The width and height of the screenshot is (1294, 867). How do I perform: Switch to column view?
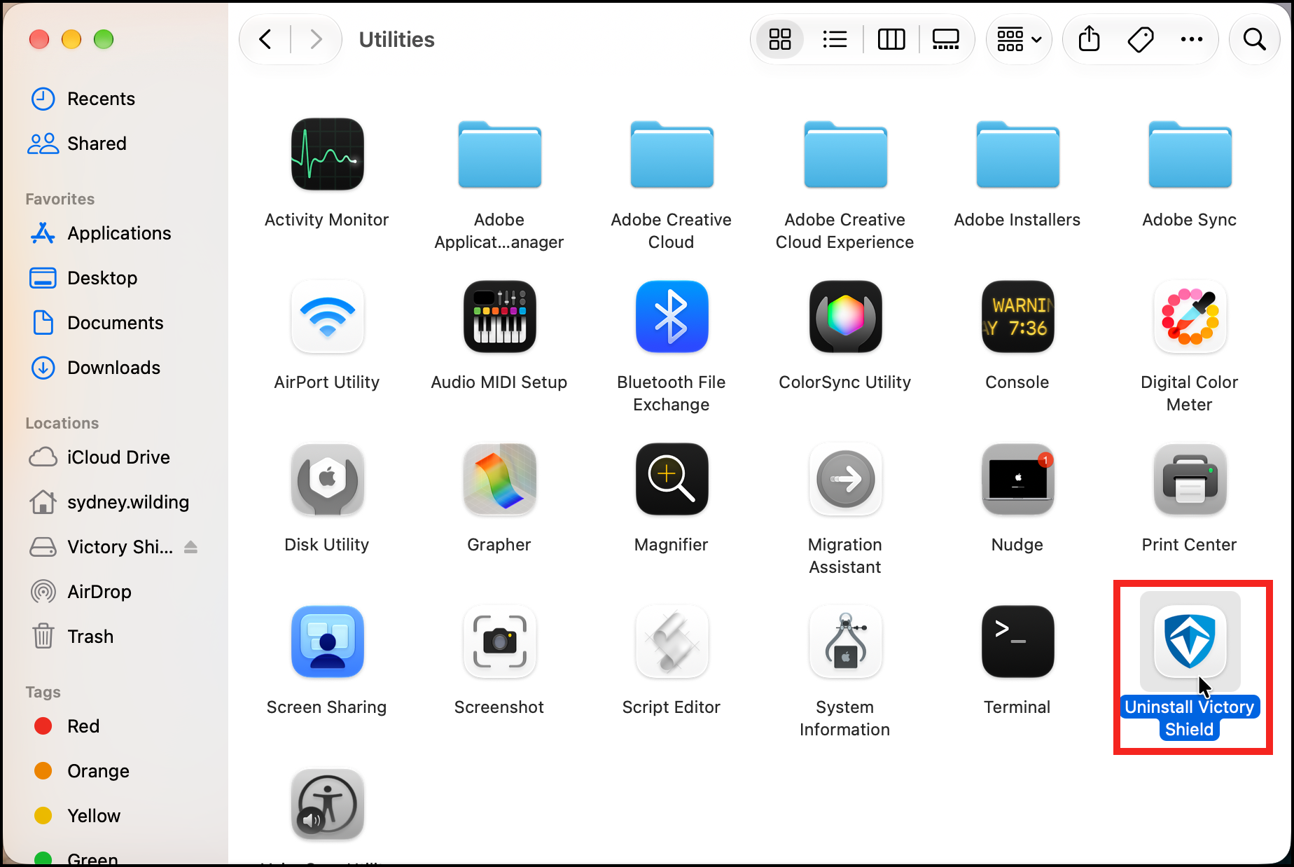[891, 39]
